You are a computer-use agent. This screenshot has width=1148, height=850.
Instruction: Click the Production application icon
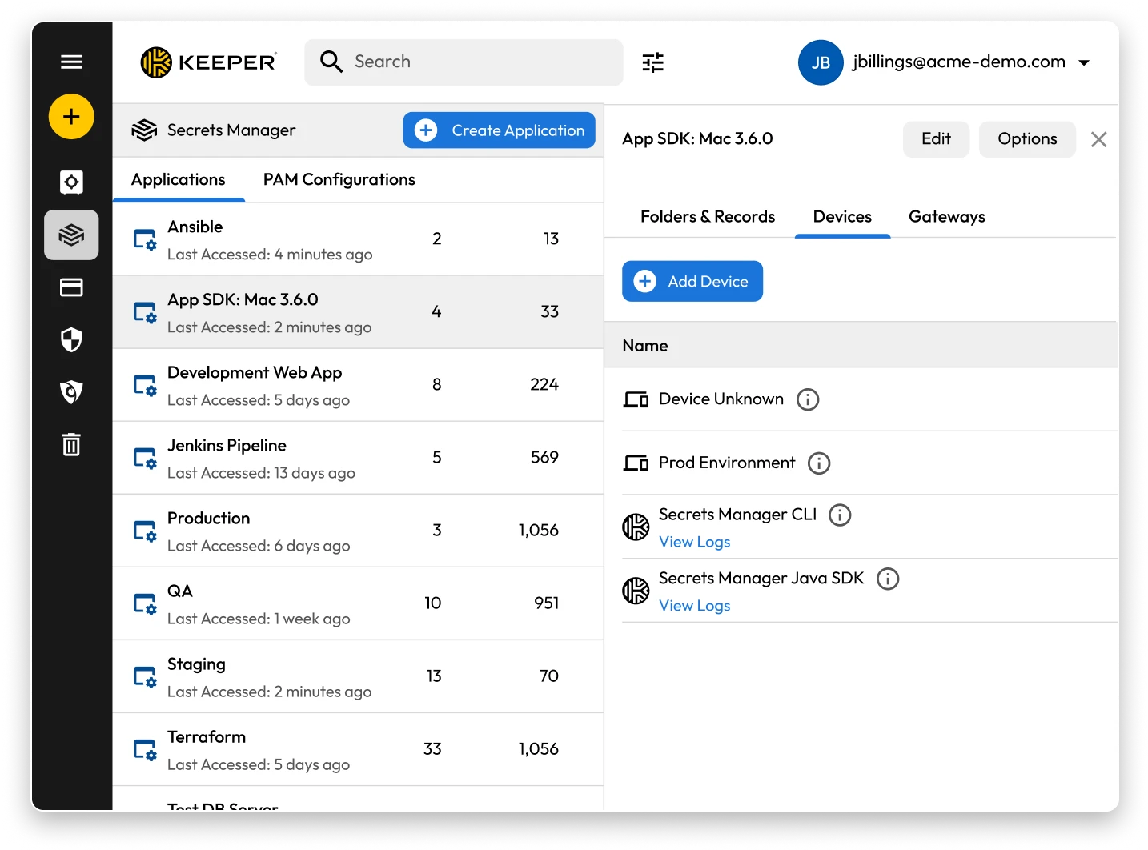(x=145, y=531)
